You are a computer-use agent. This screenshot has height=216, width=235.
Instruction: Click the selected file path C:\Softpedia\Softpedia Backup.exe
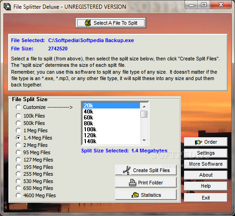tap(91, 40)
